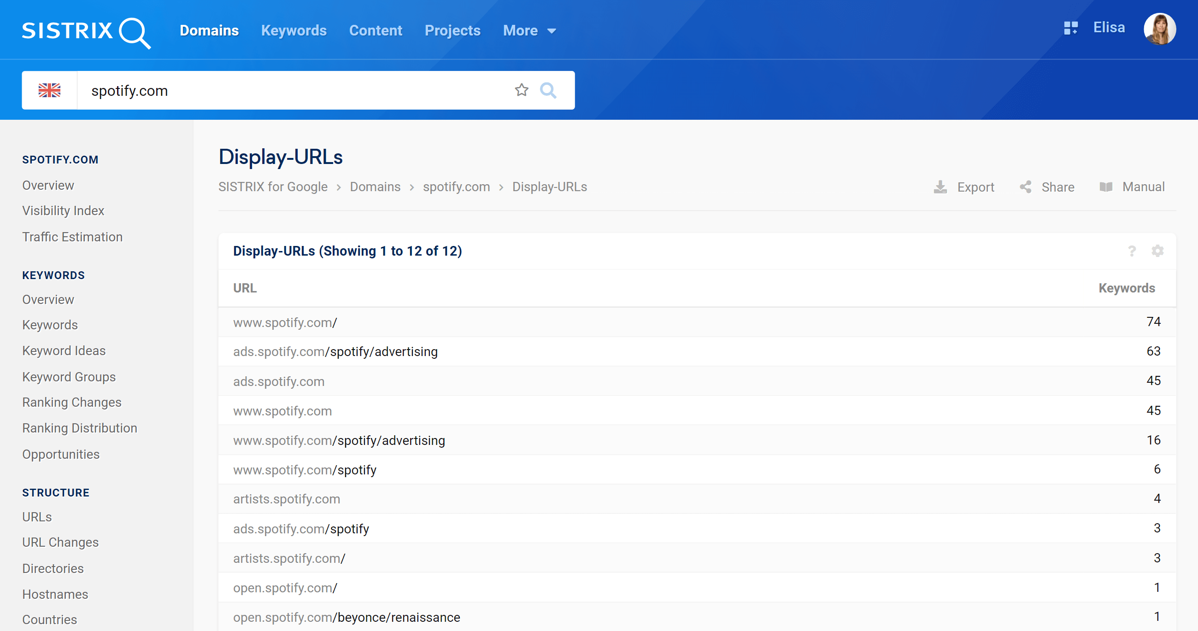Open Directories in sidebar
The width and height of the screenshot is (1198, 631).
pos(53,568)
